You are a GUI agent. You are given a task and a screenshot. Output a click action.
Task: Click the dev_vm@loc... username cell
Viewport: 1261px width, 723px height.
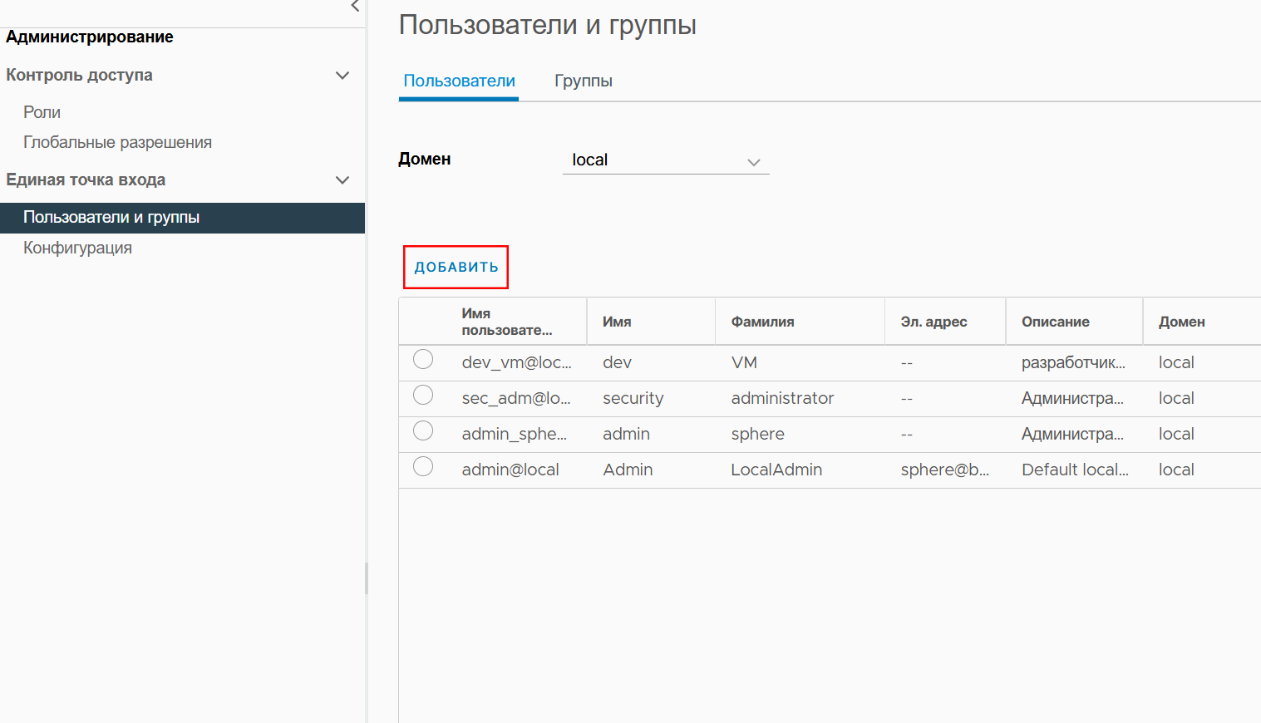(x=516, y=363)
